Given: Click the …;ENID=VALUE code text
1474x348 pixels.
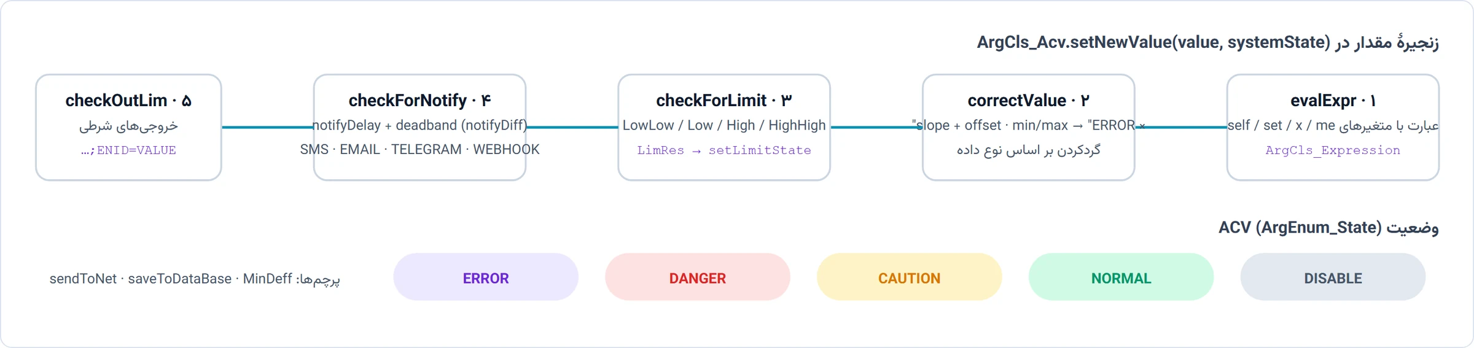Looking at the screenshot, I should click(x=128, y=150).
